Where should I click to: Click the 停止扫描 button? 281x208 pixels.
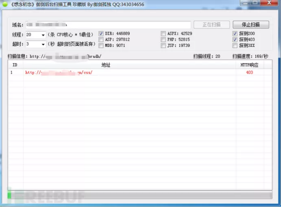251,25
